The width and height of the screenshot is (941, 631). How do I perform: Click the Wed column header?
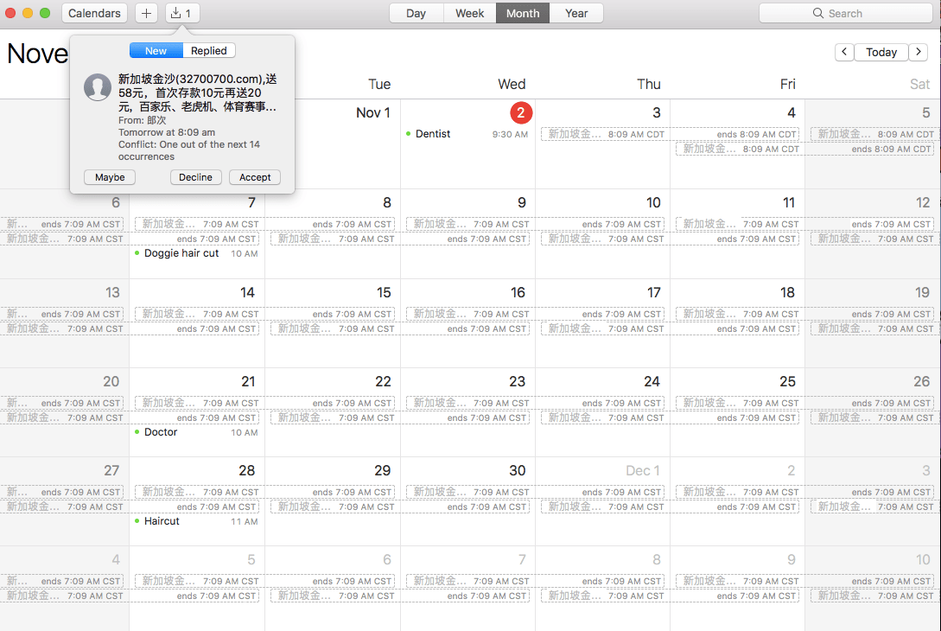[x=512, y=84]
